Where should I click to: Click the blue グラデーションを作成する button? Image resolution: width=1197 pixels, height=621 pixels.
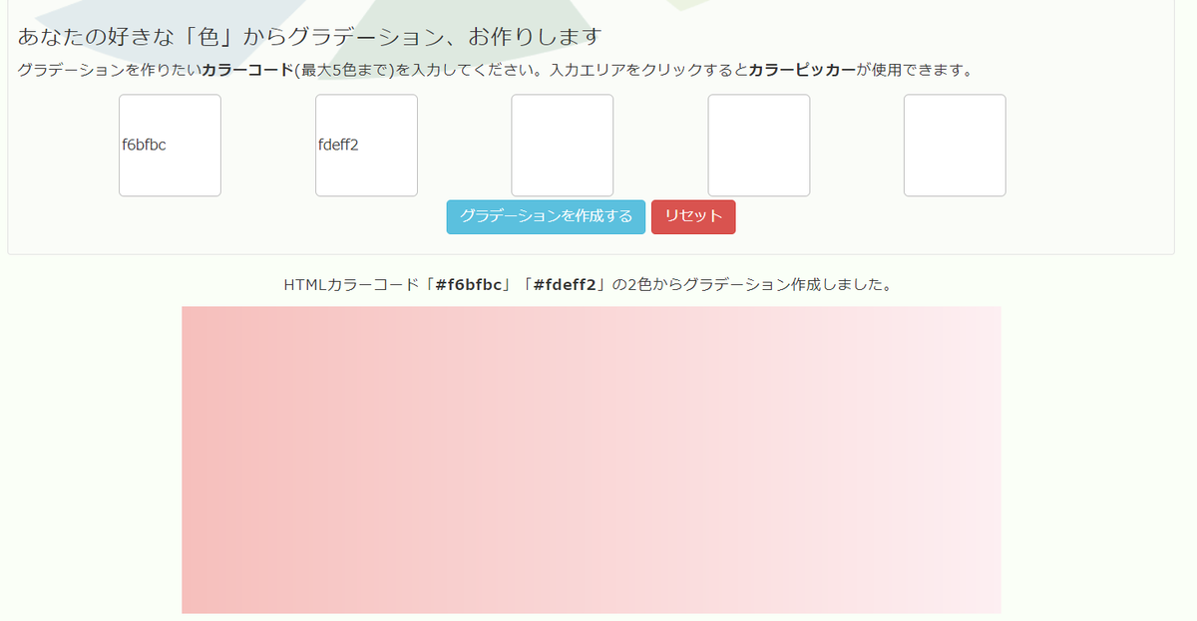pyautogui.click(x=546, y=216)
